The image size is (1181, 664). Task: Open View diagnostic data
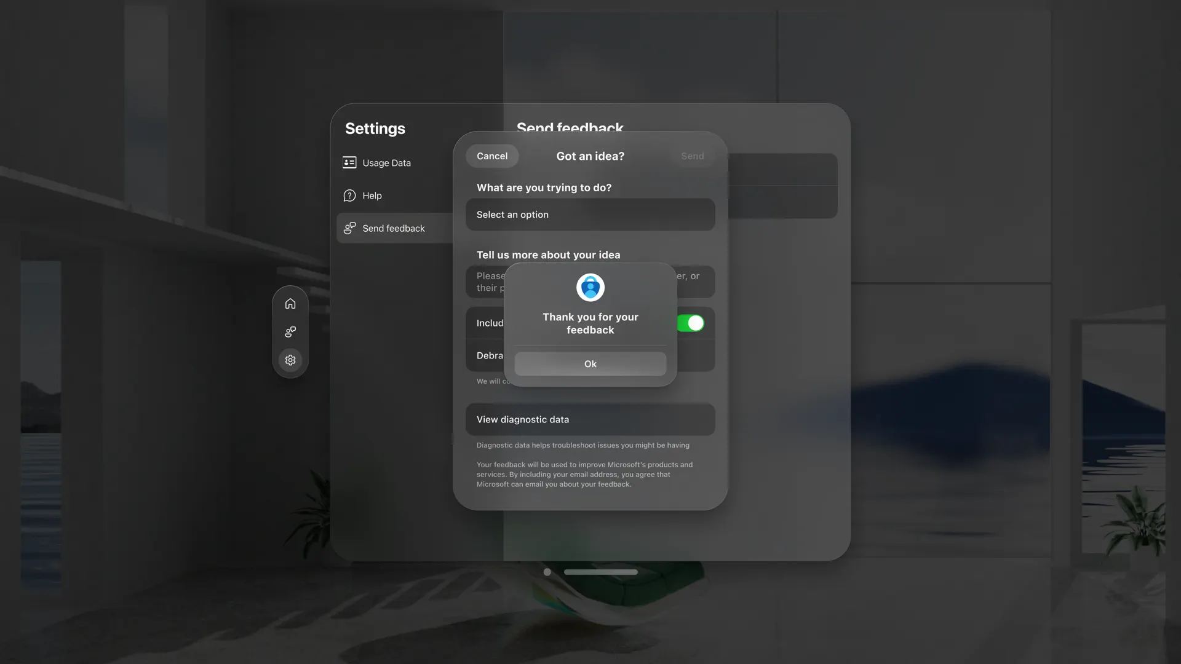(590, 419)
